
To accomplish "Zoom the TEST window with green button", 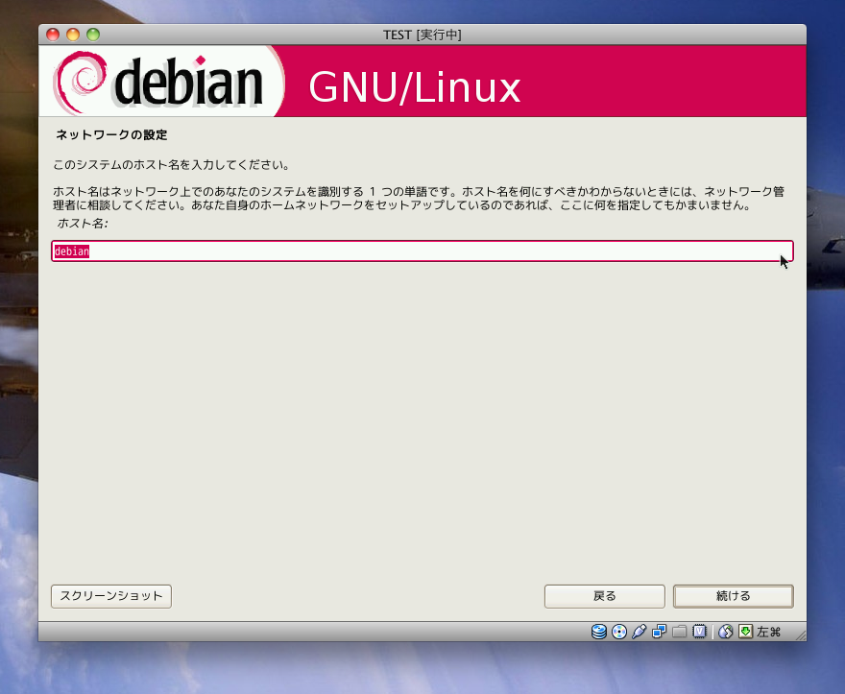I will [x=93, y=35].
